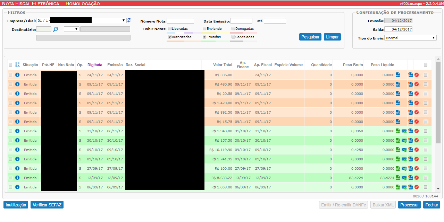Focus the Data Emissão start date field
The height and width of the screenshot is (222, 444).
(241, 21)
